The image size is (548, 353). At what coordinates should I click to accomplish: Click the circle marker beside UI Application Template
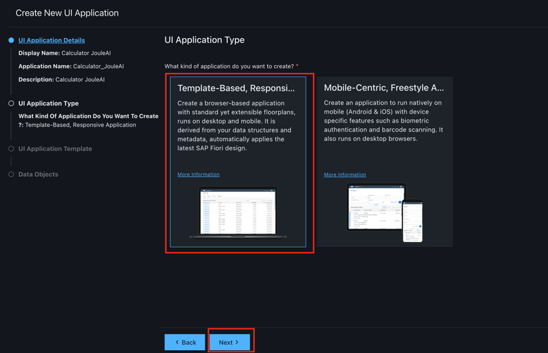11,149
